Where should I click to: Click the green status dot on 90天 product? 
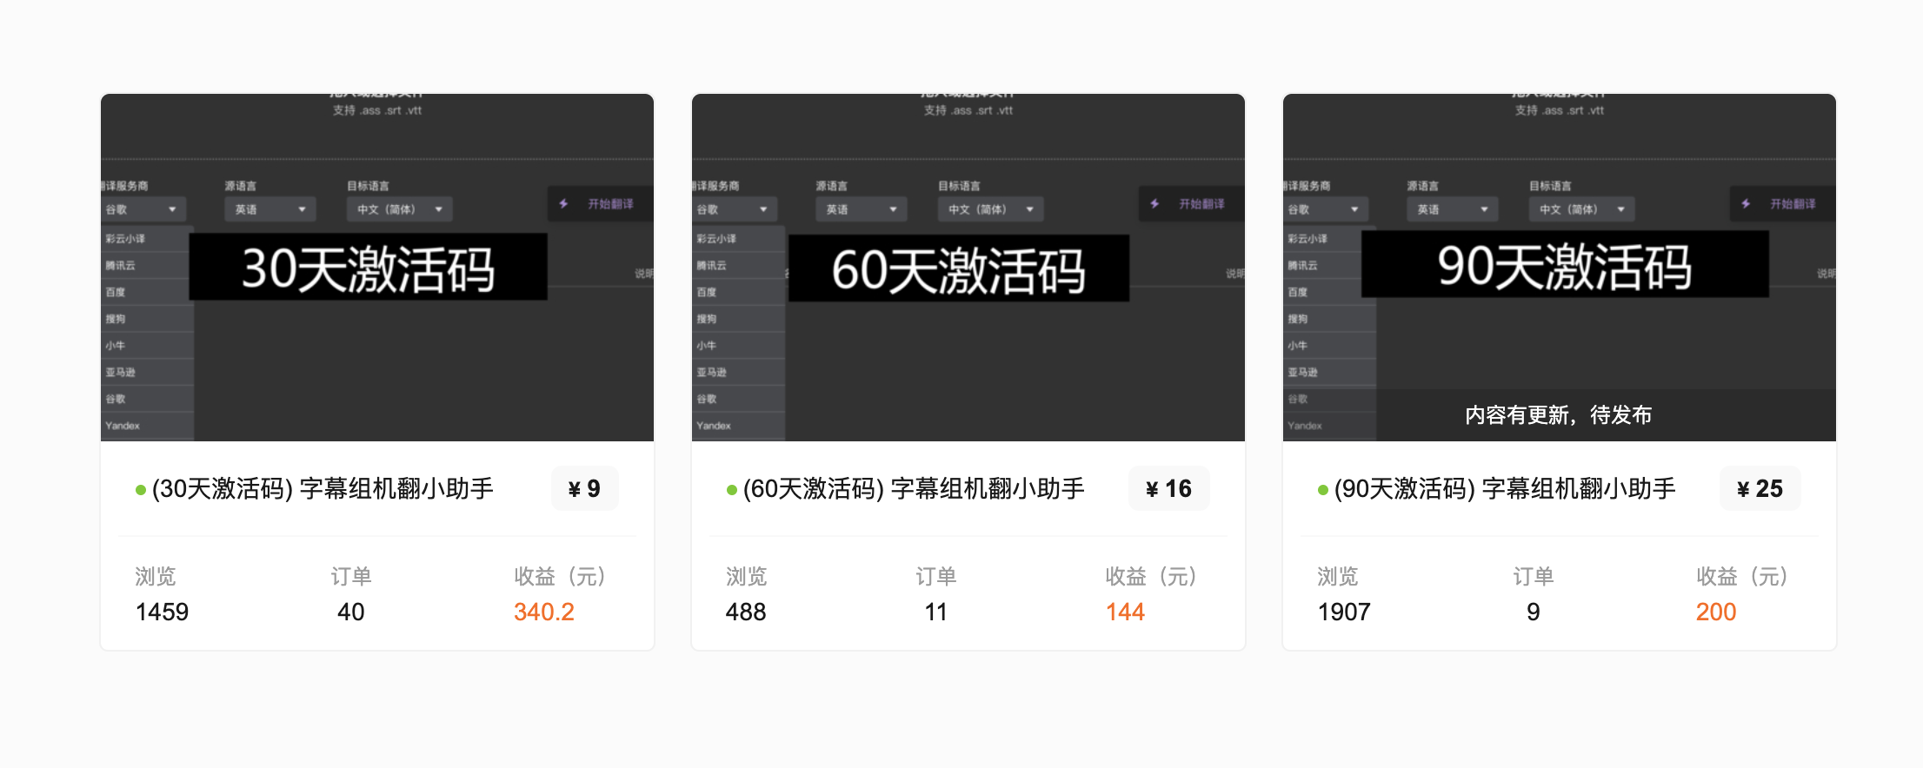[1323, 490]
